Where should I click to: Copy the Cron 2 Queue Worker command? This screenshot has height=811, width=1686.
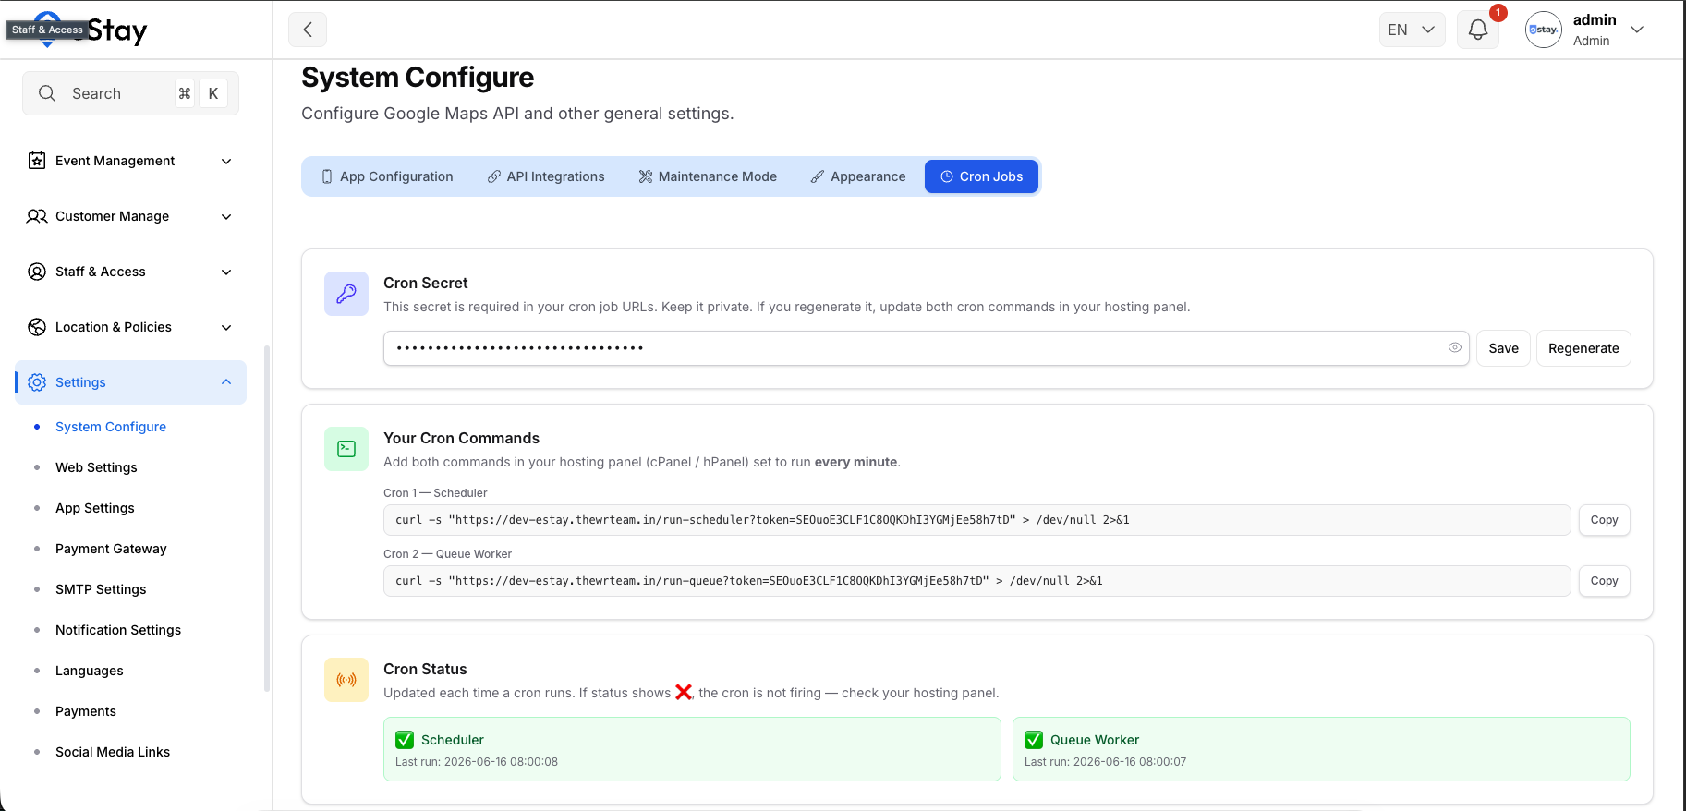[1604, 581]
